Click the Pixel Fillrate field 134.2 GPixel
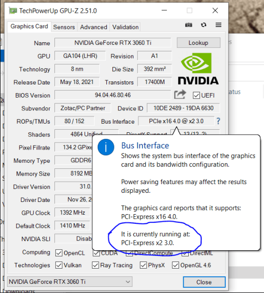This screenshot has height=293, width=264. (x=74, y=147)
